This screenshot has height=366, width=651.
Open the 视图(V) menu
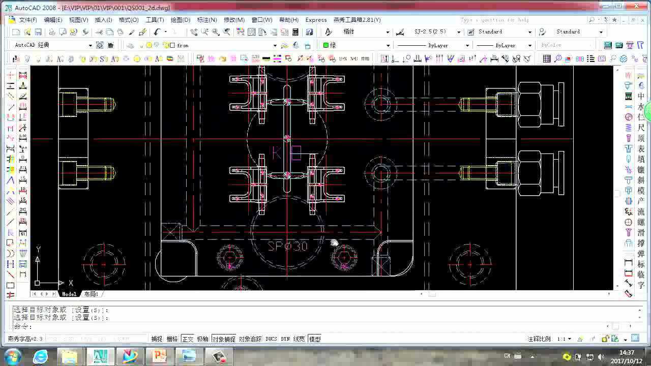[x=78, y=20]
